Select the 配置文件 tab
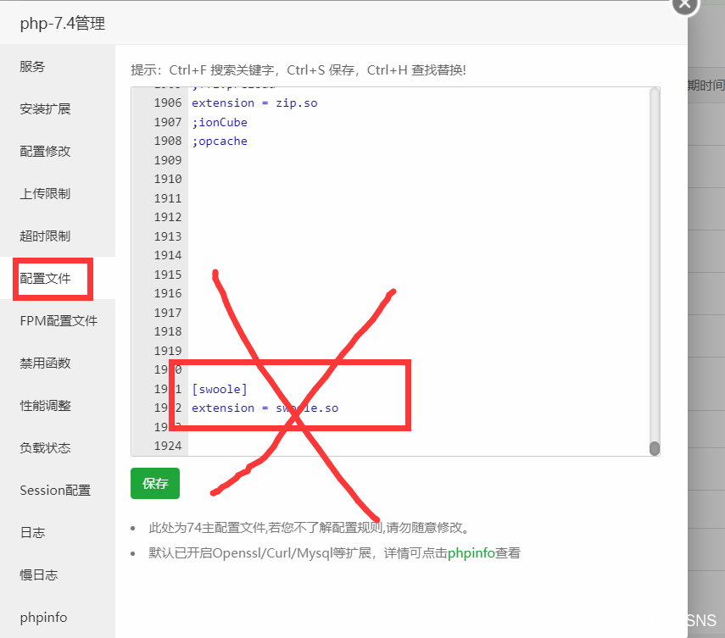This screenshot has height=638, width=725. 45,279
